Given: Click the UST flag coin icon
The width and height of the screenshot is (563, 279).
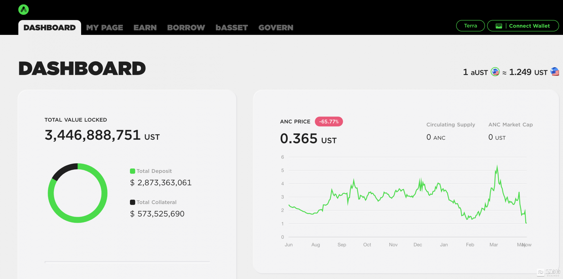Looking at the screenshot, I should (555, 72).
